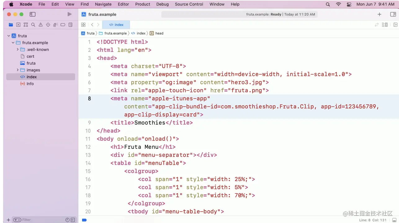This screenshot has height=223, width=399.
Task: Add an editor on the right
Action: pos(395,25)
